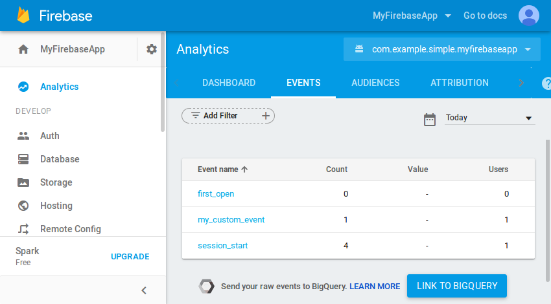Click the filter lines icon in Add Filter

pyautogui.click(x=195, y=115)
